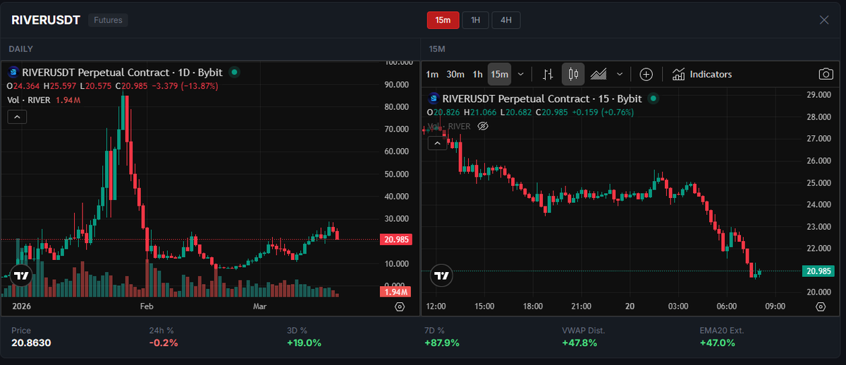846x365 pixels.
Task: Open the chart style dropdown arrow
Action: point(620,74)
